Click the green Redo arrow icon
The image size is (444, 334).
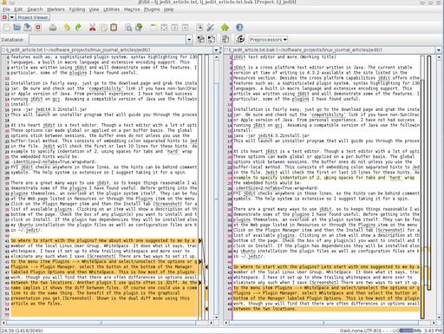tap(78, 28)
